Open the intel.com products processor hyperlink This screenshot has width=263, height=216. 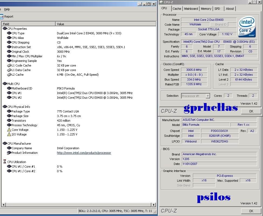[84, 153]
